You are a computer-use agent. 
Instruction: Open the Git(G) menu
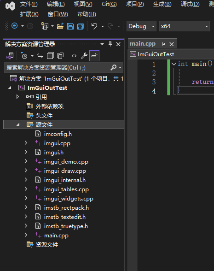click(x=109, y=4)
